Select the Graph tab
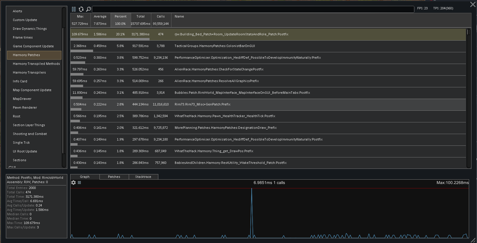Image resolution: width=477 pixels, height=243 pixels. [85, 177]
